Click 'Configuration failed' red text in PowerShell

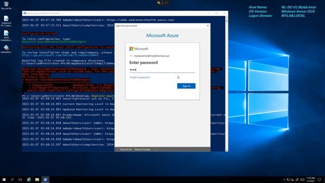click(39, 34)
